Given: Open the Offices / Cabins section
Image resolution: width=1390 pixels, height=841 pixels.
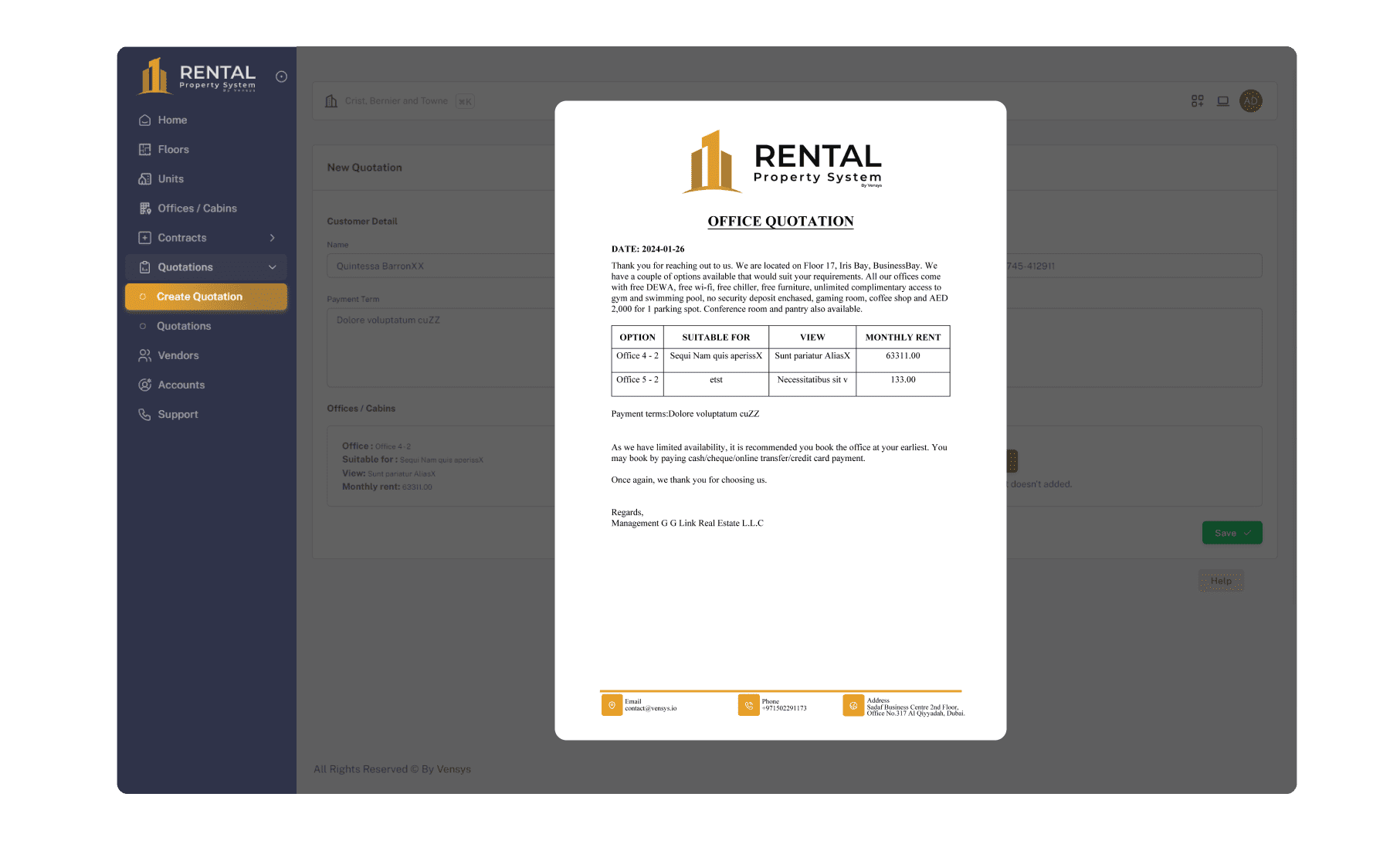Looking at the screenshot, I should point(206,208).
